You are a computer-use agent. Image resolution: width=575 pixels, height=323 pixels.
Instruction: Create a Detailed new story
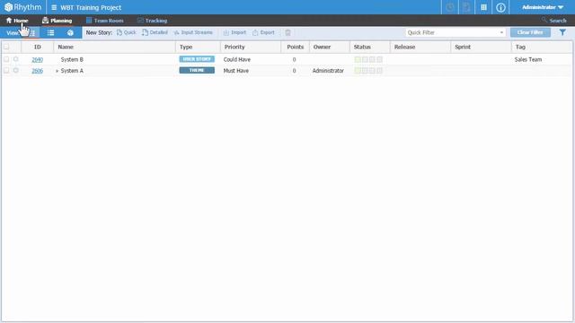coord(155,32)
